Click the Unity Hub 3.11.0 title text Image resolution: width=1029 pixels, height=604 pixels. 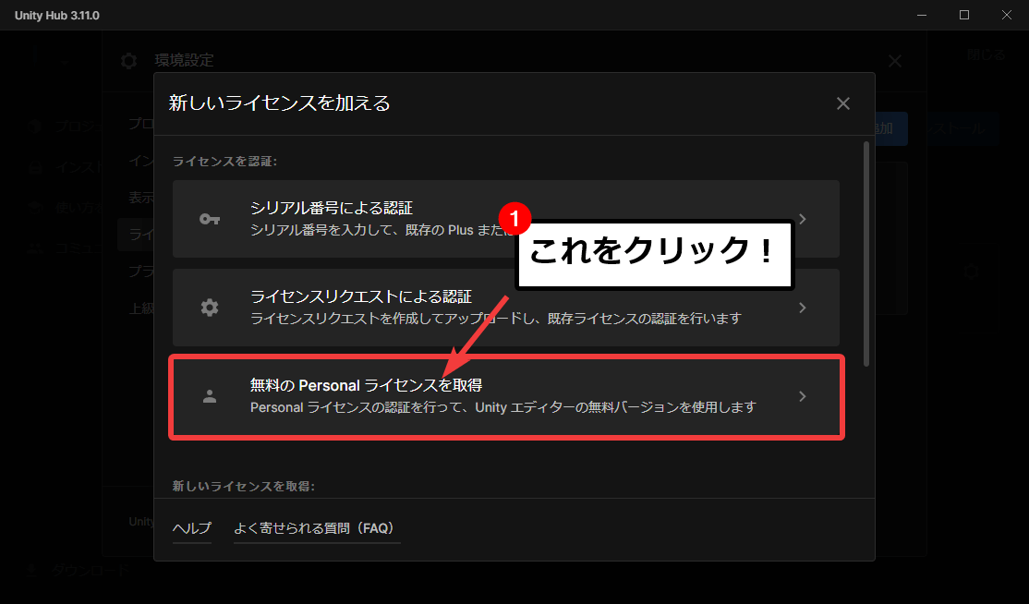tap(57, 15)
